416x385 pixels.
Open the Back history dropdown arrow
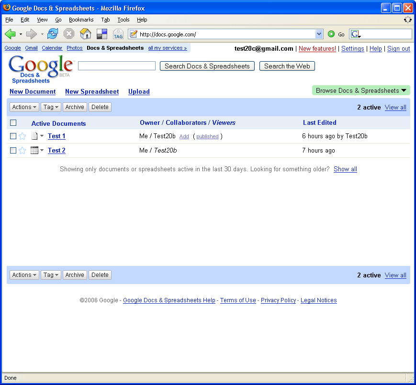click(x=21, y=34)
